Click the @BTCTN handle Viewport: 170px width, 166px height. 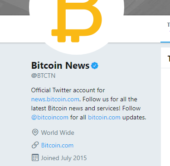pos(43,76)
